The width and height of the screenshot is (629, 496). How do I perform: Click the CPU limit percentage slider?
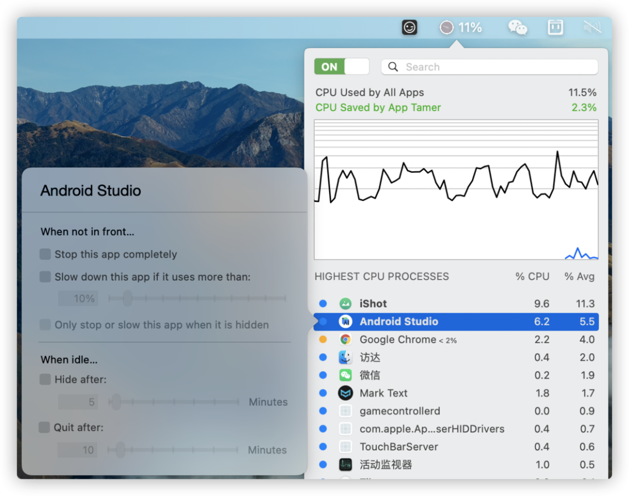(197, 298)
